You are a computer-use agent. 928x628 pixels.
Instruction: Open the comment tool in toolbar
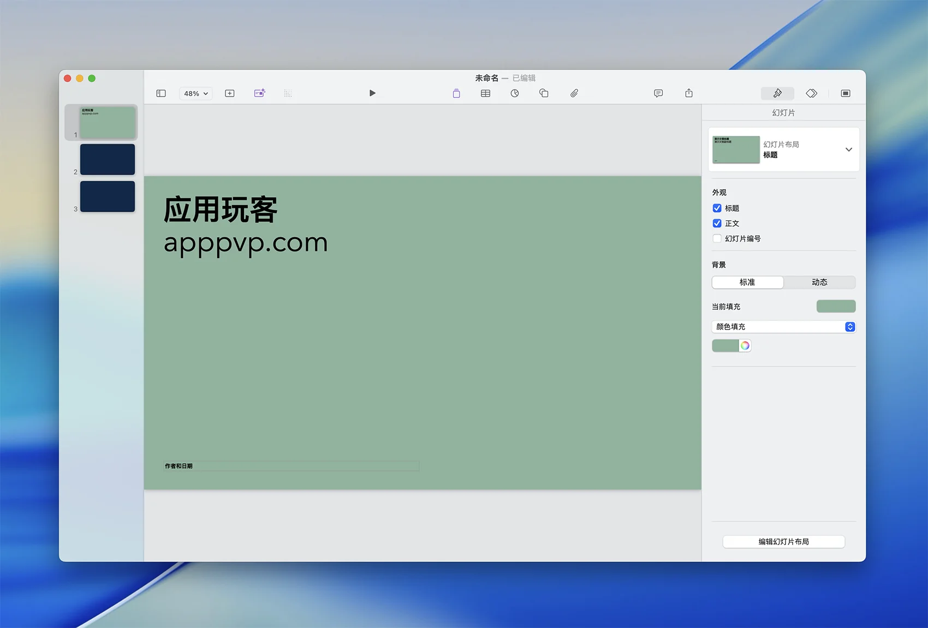click(x=658, y=93)
